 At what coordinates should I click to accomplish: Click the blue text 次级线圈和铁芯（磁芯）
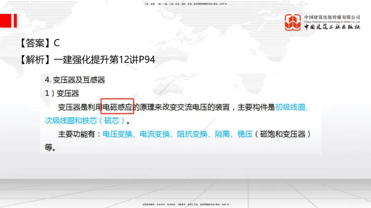[x=85, y=121]
